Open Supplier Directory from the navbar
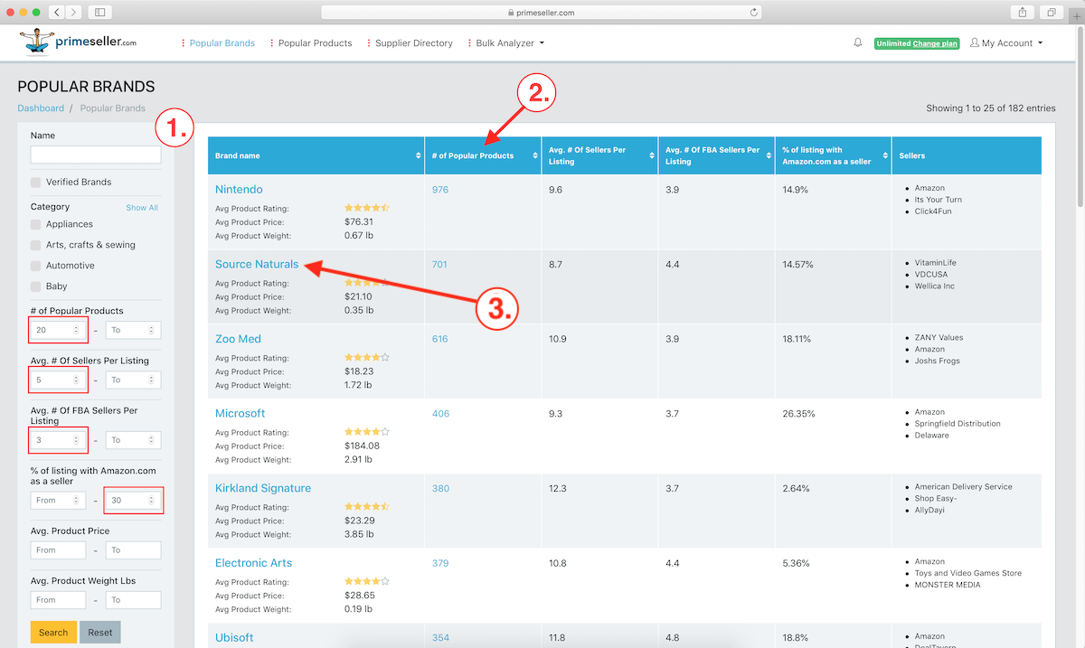This screenshot has width=1085, height=648. point(410,42)
